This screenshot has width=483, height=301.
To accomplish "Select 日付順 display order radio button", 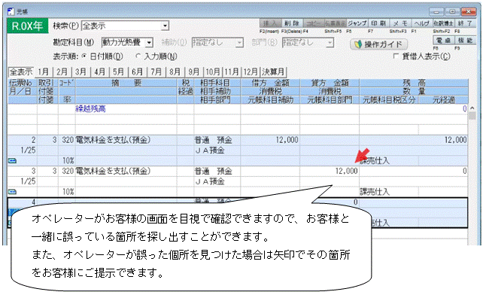I will (x=84, y=56).
